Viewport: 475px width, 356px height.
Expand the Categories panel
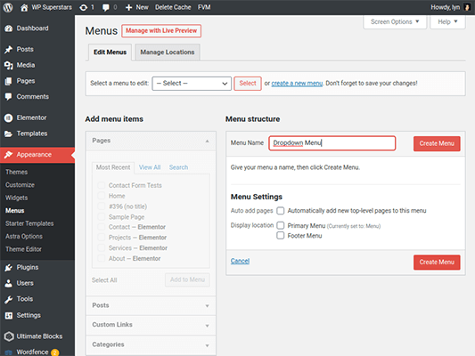point(151,344)
